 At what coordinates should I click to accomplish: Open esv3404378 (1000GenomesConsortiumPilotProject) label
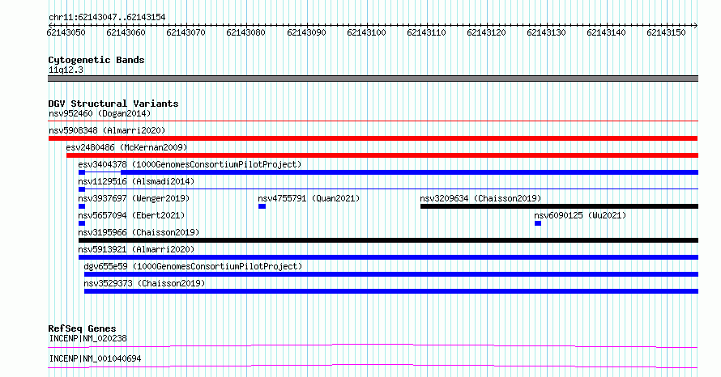pyautogui.click(x=190, y=164)
